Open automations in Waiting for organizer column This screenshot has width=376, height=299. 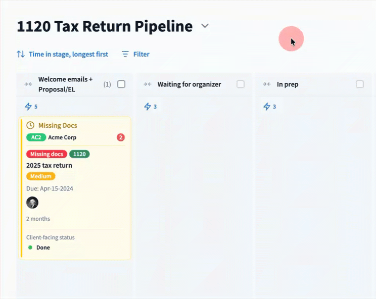(x=151, y=107)
